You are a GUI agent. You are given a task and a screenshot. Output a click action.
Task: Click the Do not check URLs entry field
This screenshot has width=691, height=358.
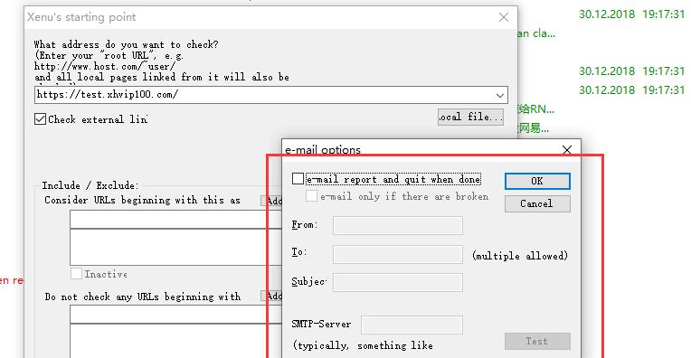175,315
